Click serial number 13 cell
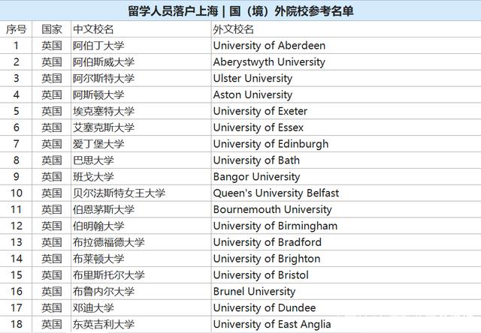The height and width of the screenshot is (333, 481). click(16, 242)
